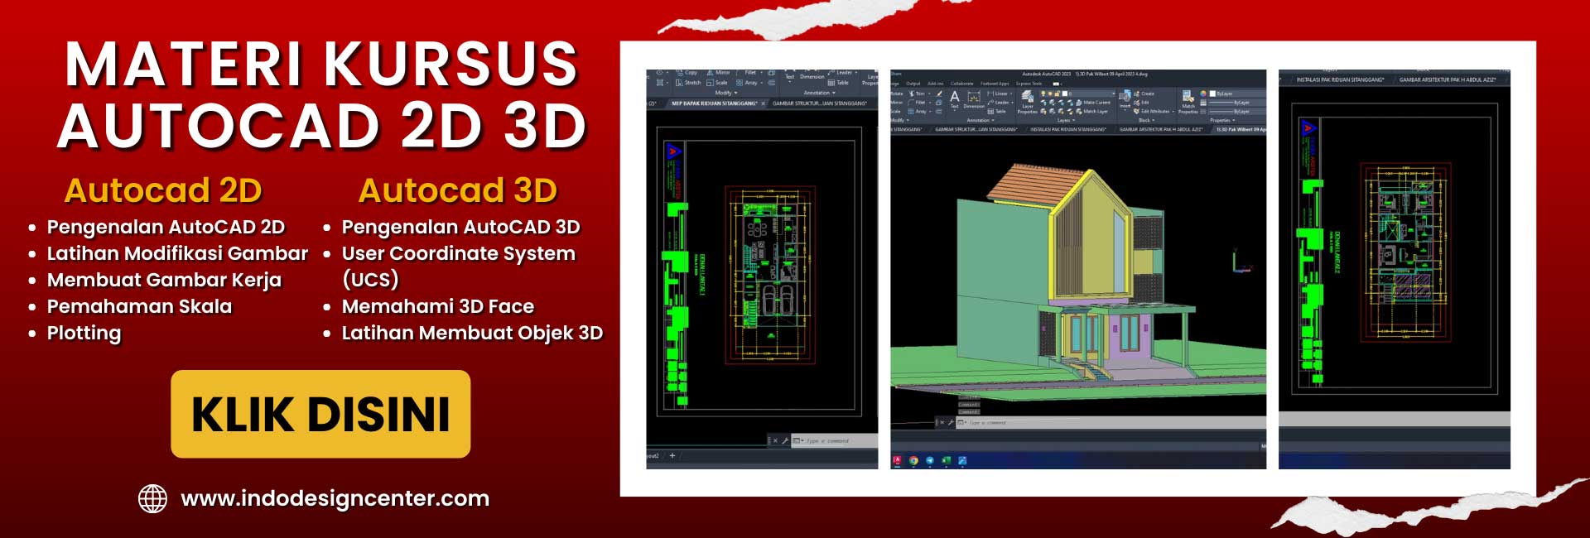The width and height of the screenshot is (1590, 538).
Task: Click the Membuat Gambar Kerja bullet
Action: [x=164, y=280]
